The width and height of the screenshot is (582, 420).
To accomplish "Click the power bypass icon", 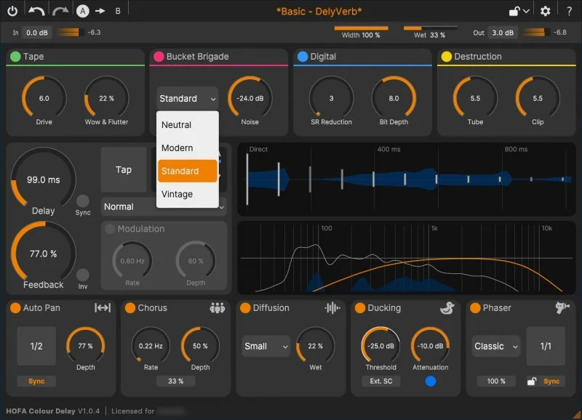I will click(x=12, y=11).
